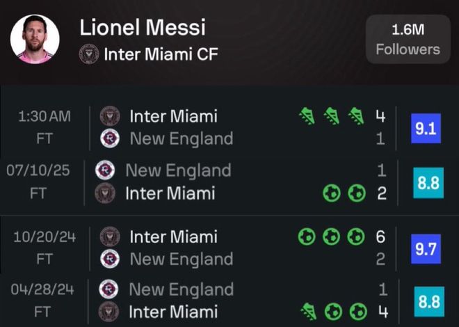The height and width of the screenshot is (327, 459).
Task: Click Inter Miami crest in the 07/10/25 match
Action: [x=105, y=193]
